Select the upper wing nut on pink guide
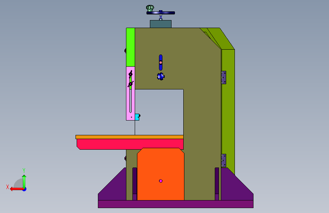The image size is (329, 213). 131,74
